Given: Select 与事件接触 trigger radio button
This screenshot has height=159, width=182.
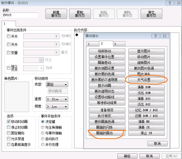Looking at the screenshot, I should point(43,133).
